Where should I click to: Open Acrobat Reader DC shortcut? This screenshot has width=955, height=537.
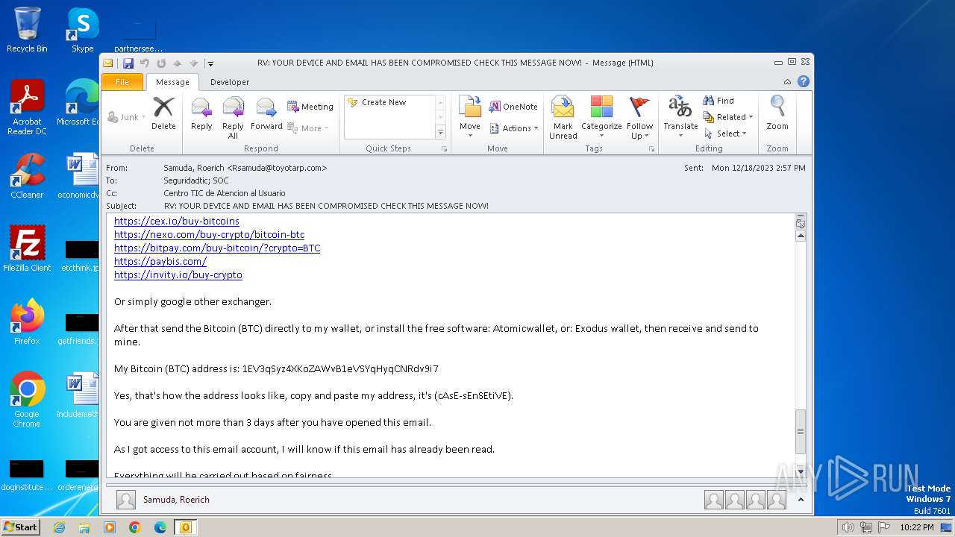coord(27,107)
